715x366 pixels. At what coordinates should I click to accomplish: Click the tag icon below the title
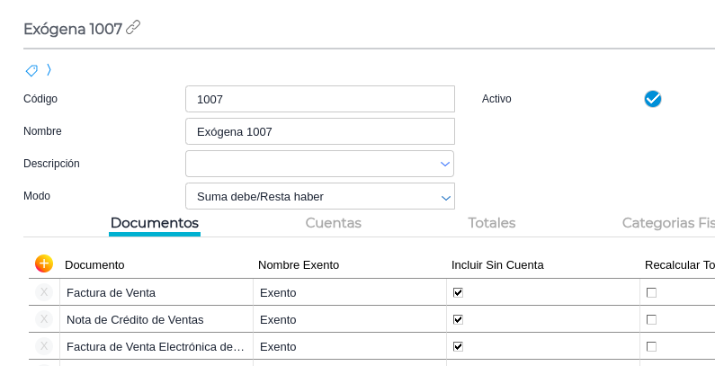tap(31, 70)
